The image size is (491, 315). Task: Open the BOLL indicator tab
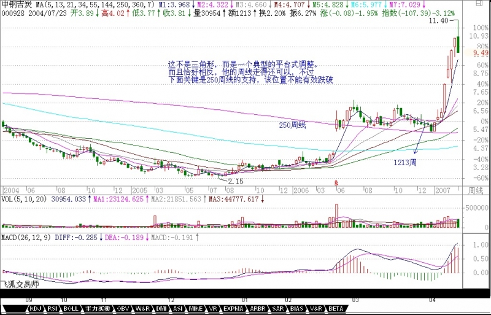tap(72, 309)
